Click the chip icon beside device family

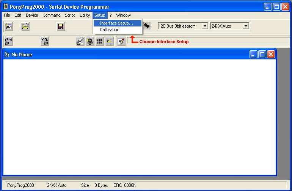[x=147, y=26]
